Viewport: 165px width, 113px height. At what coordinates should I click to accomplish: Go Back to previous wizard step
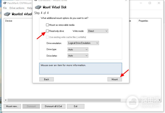[46, 79]
